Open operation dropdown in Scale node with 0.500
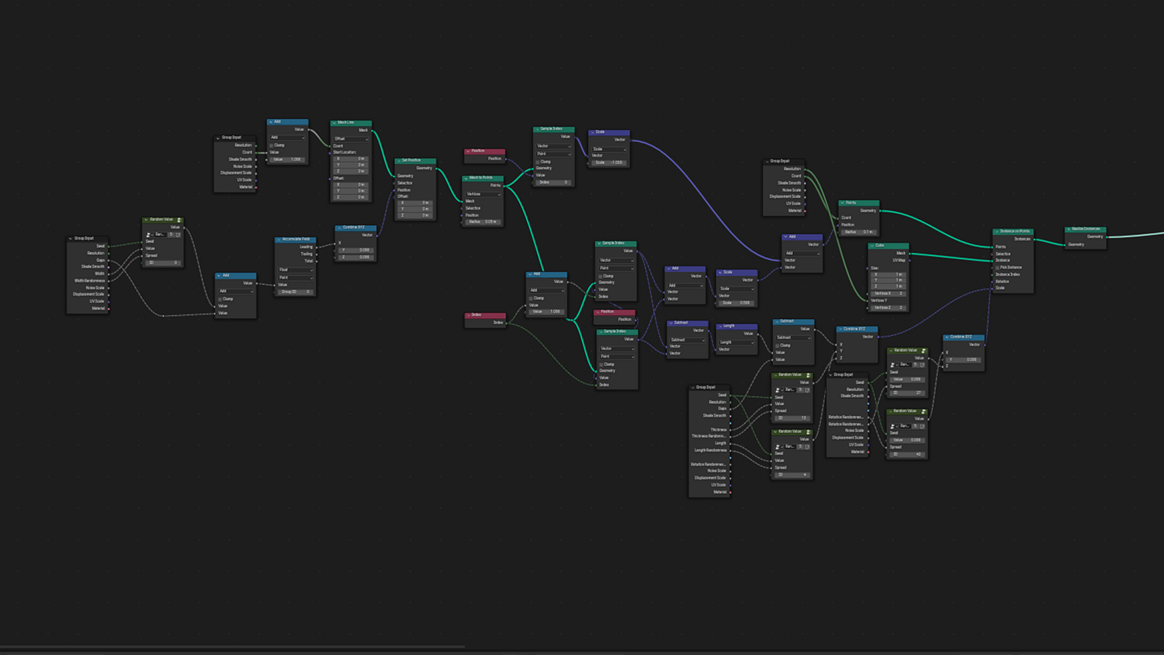 pyautogui.click(x=736, y=289)
